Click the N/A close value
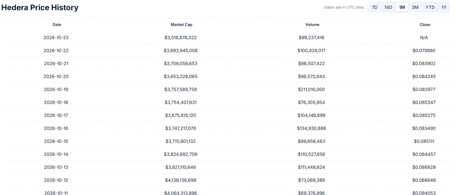This screenshot has height=195, width=450. click(424, 38)
